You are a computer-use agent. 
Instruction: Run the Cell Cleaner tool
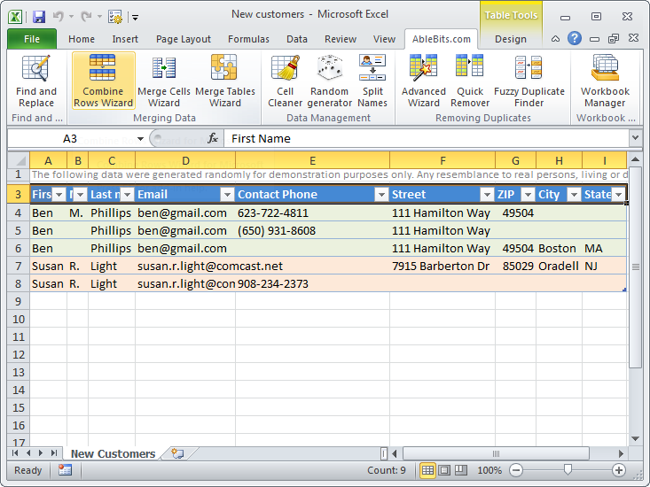286,81
